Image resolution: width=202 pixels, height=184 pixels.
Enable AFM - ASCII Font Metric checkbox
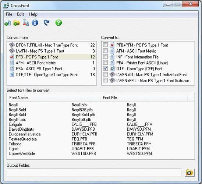tap(105, 51)
